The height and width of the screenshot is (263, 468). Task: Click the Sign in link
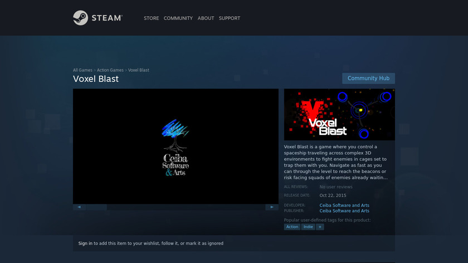(85, 243)
